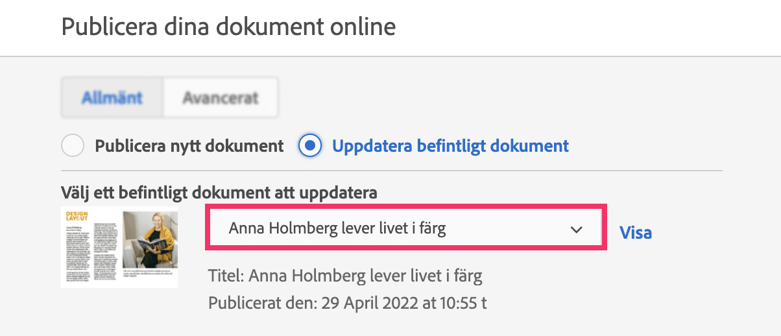Click the Publicera nytt dokument label text

(189, 146)
